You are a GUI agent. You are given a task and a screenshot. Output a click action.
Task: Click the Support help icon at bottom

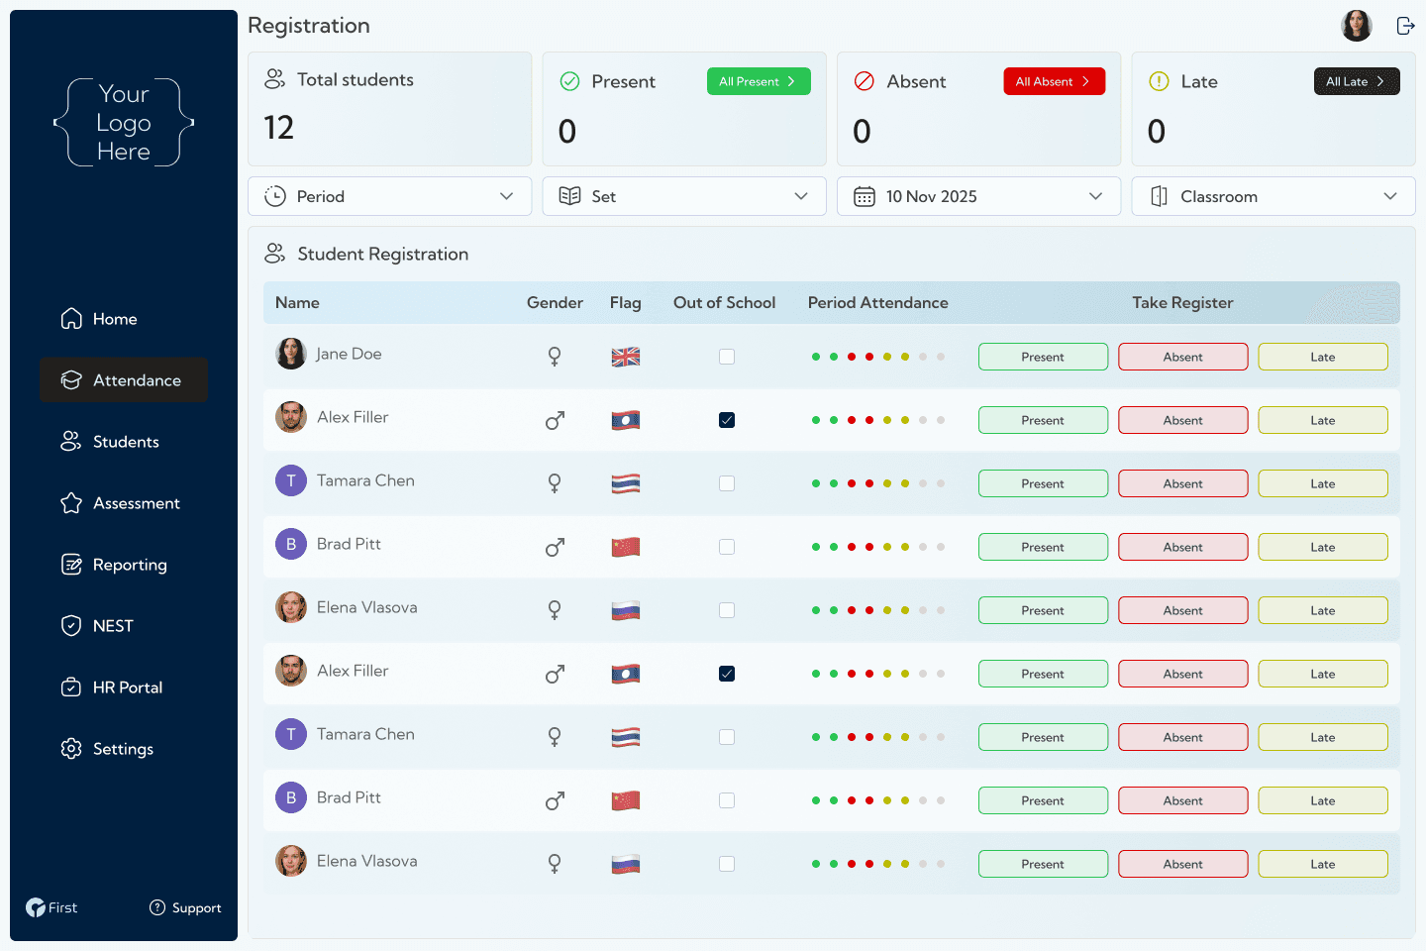pos(156,907)
